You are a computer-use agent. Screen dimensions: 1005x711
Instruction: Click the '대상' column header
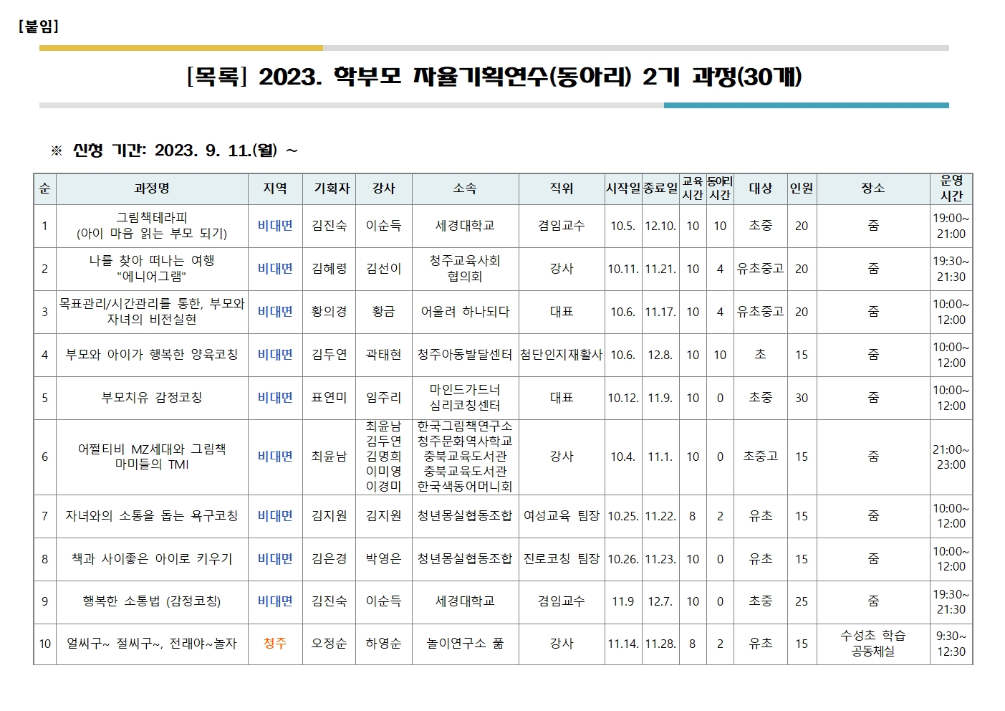coord(761,189)
